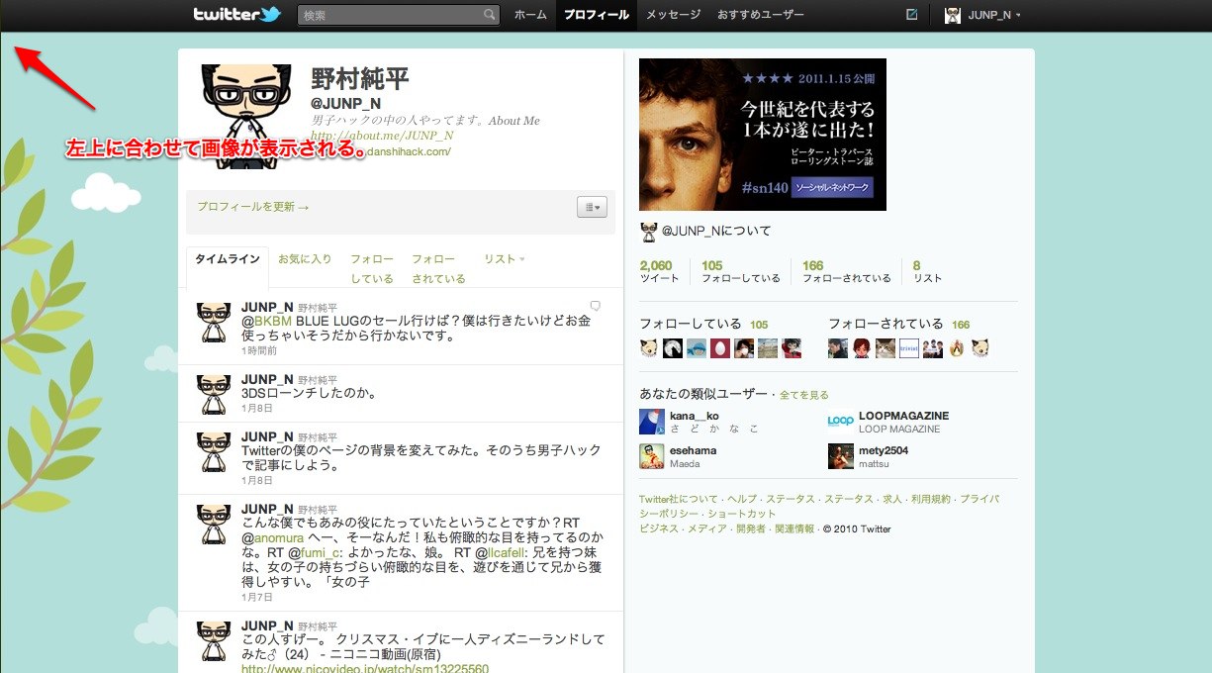Click the avatar beside the Twitter背景 tweet
Viewport: 1212px width, 673px height.
click(214, 450)
